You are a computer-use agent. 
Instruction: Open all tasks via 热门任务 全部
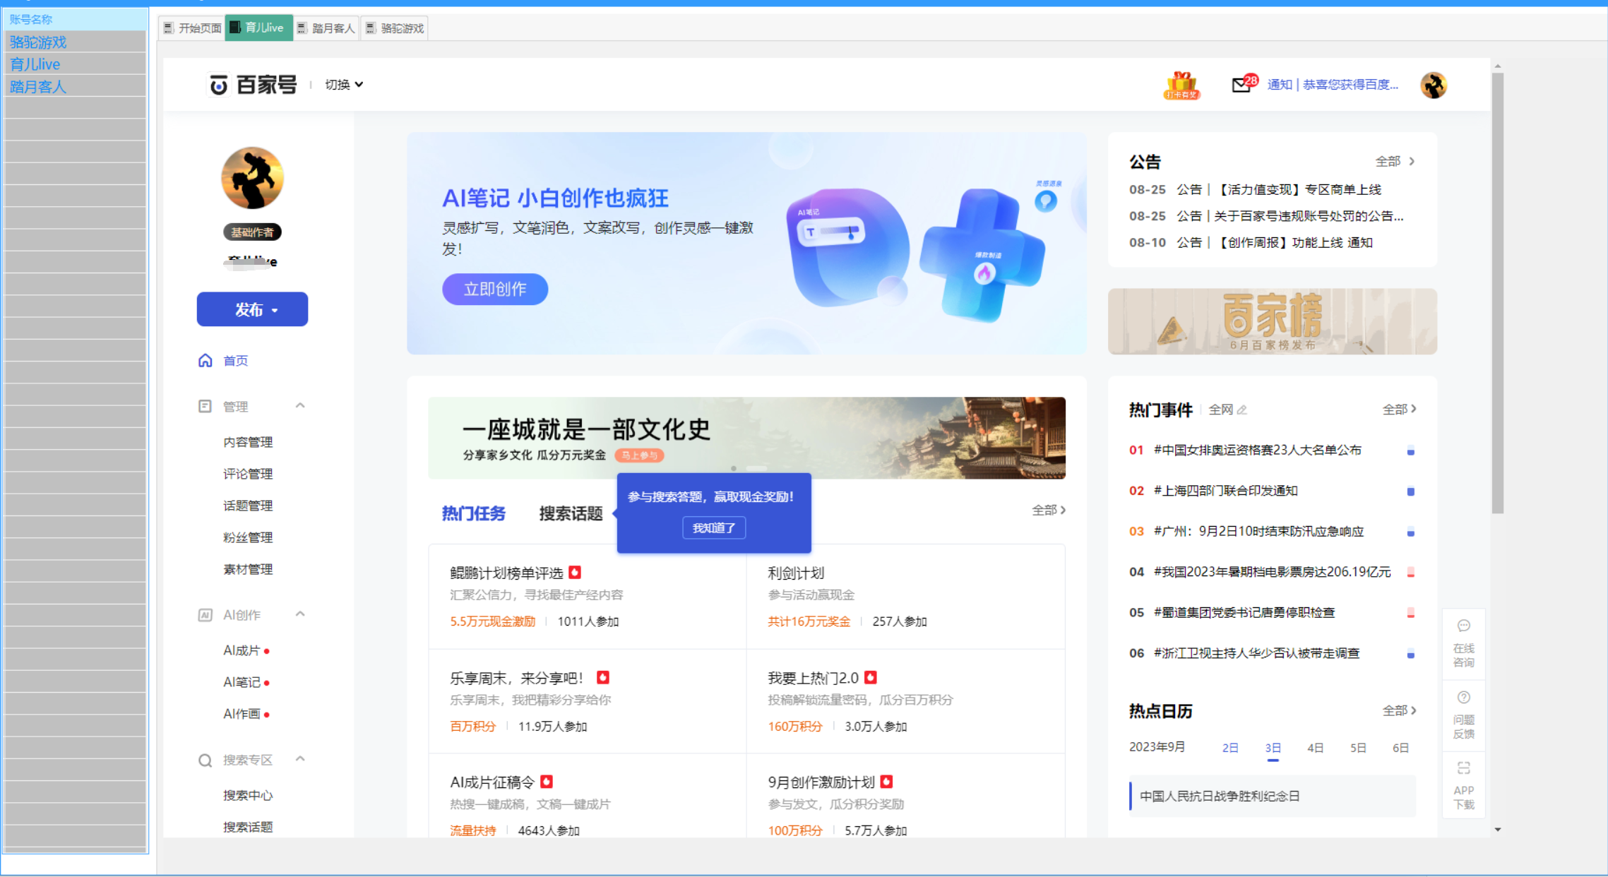[x=1049, y=510]
